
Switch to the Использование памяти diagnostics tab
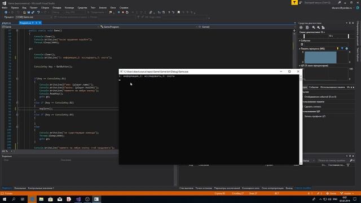point(333,87)
